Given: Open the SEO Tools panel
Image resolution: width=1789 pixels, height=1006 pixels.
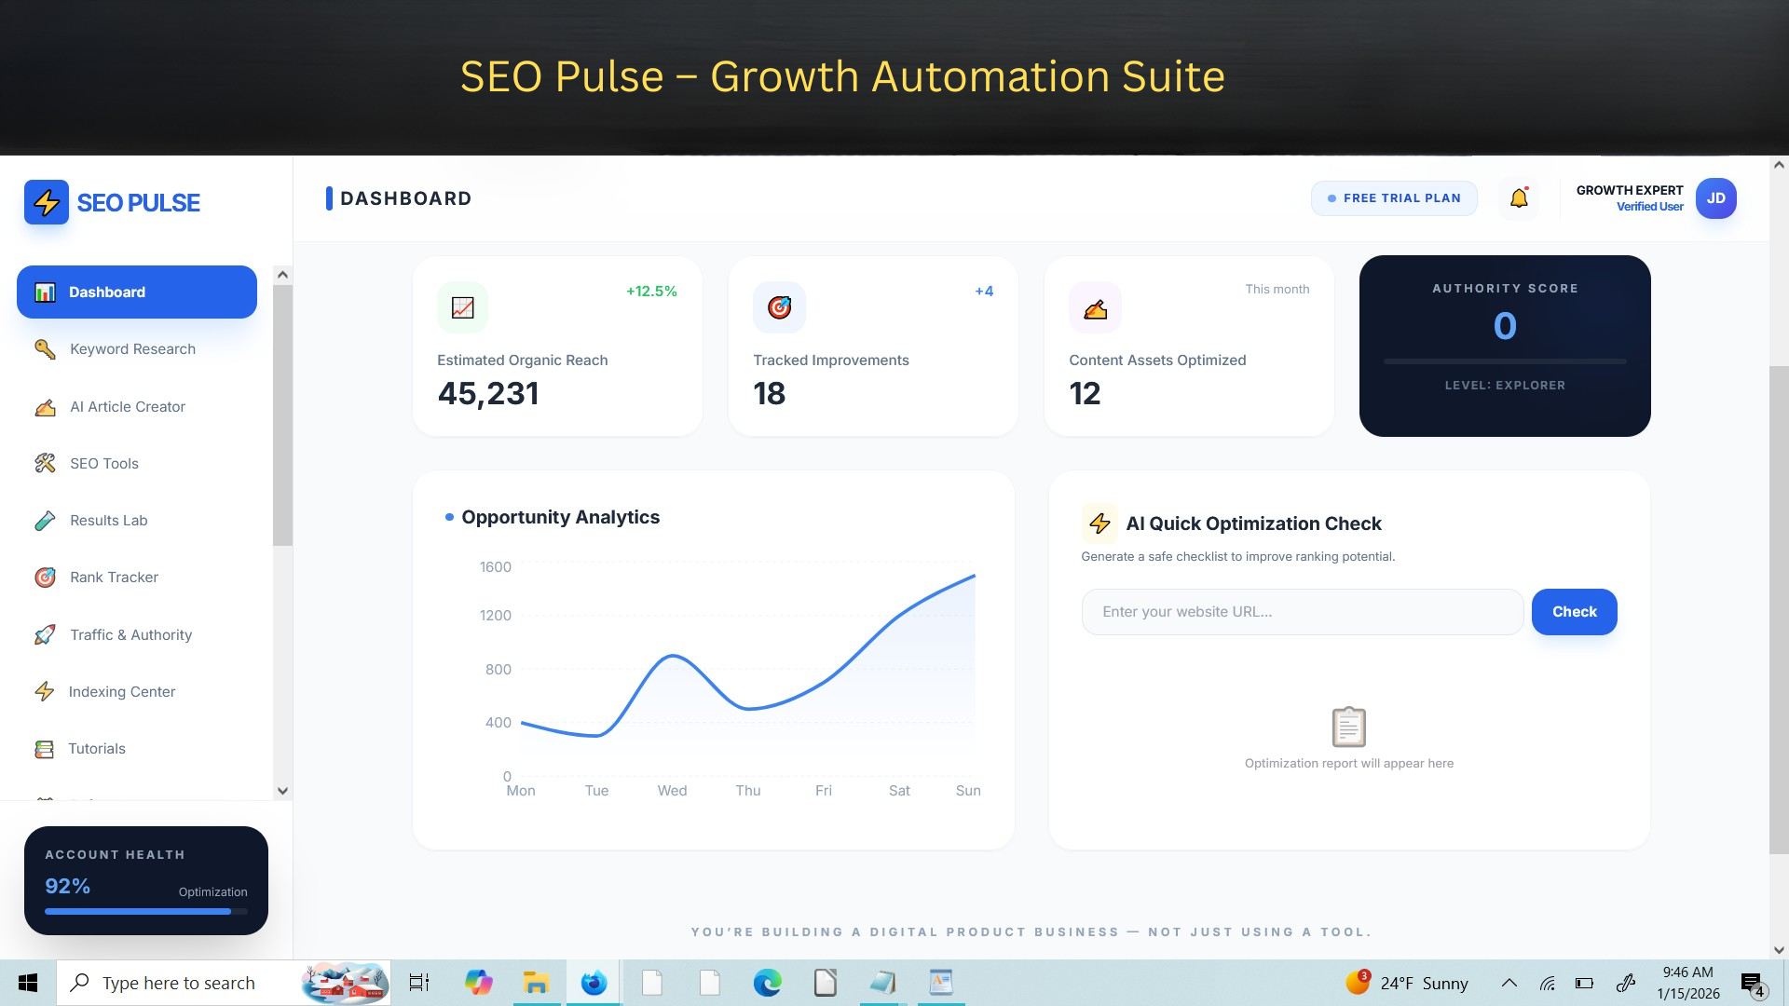Looking at the screenshot, I should (103, 463).
